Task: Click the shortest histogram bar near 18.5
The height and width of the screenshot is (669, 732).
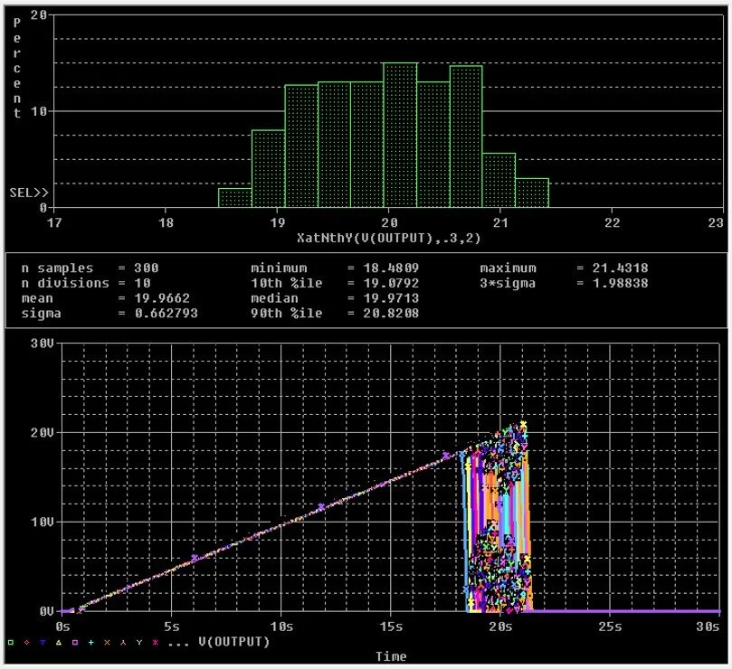Action: 235,198
